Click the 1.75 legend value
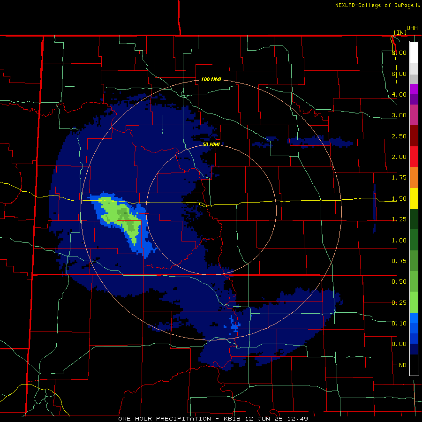Viewport: 422px width, 422px height. 399,178
